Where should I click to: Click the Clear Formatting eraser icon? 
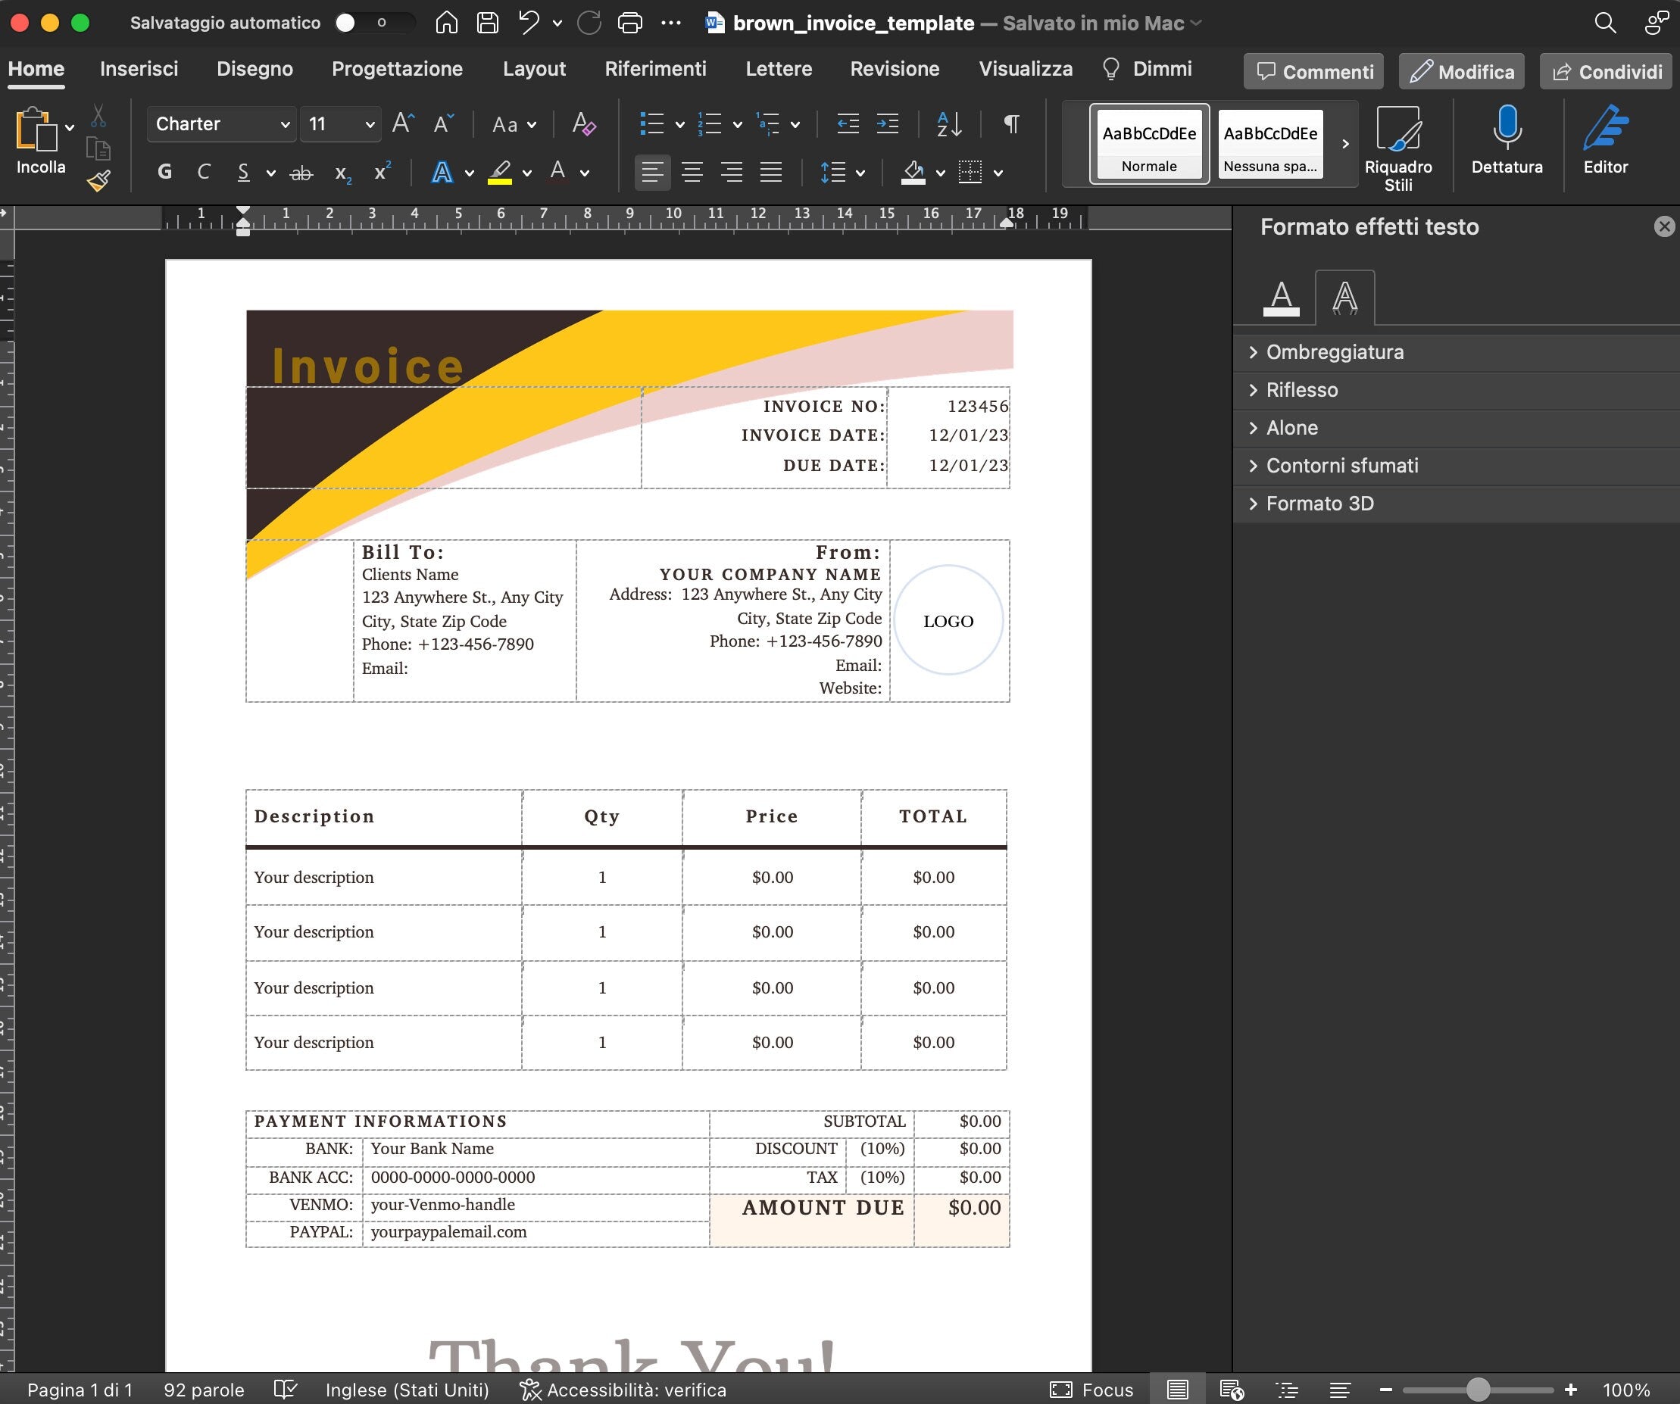584,124
